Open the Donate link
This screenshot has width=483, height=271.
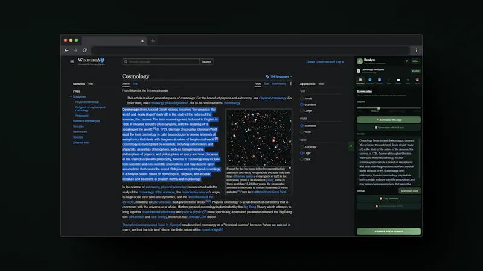click(x=310, y=62)
